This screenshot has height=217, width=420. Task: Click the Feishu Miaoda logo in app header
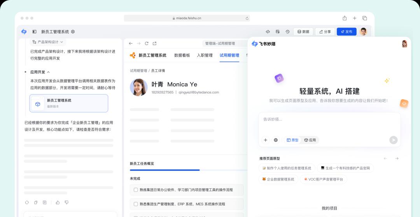(24, 31)
